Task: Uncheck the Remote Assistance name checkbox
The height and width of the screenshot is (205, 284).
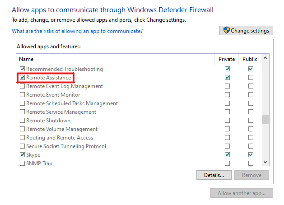Action: point(22,78)
